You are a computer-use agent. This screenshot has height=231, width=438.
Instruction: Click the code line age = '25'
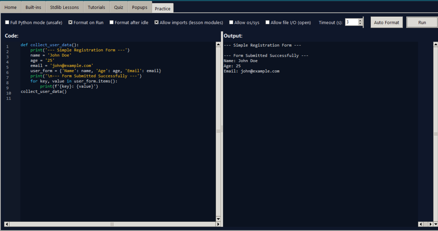[x=42, y=60]
